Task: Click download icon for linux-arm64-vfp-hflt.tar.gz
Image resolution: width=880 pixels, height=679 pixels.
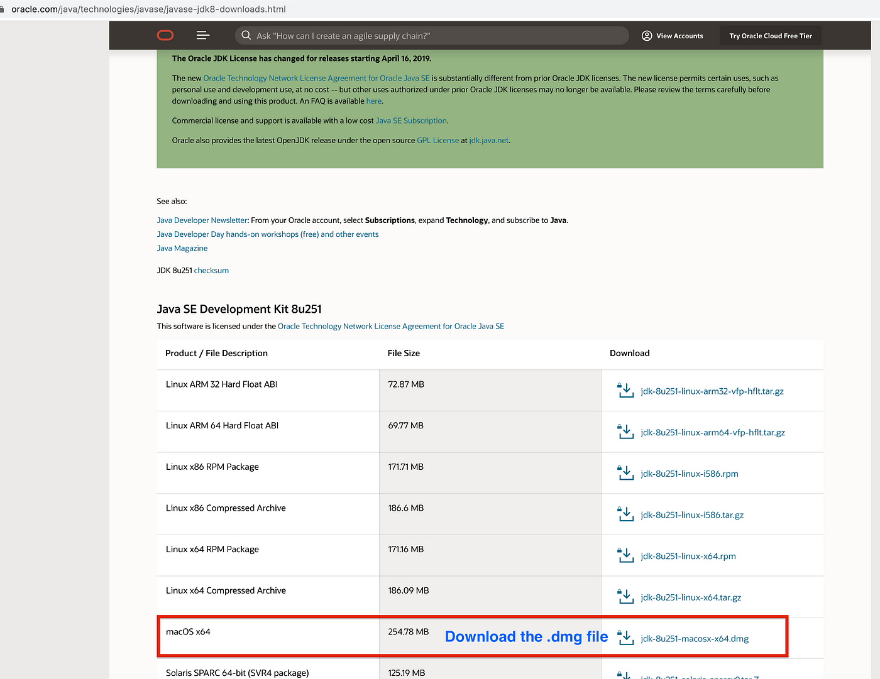Action: tap(625, 432)
